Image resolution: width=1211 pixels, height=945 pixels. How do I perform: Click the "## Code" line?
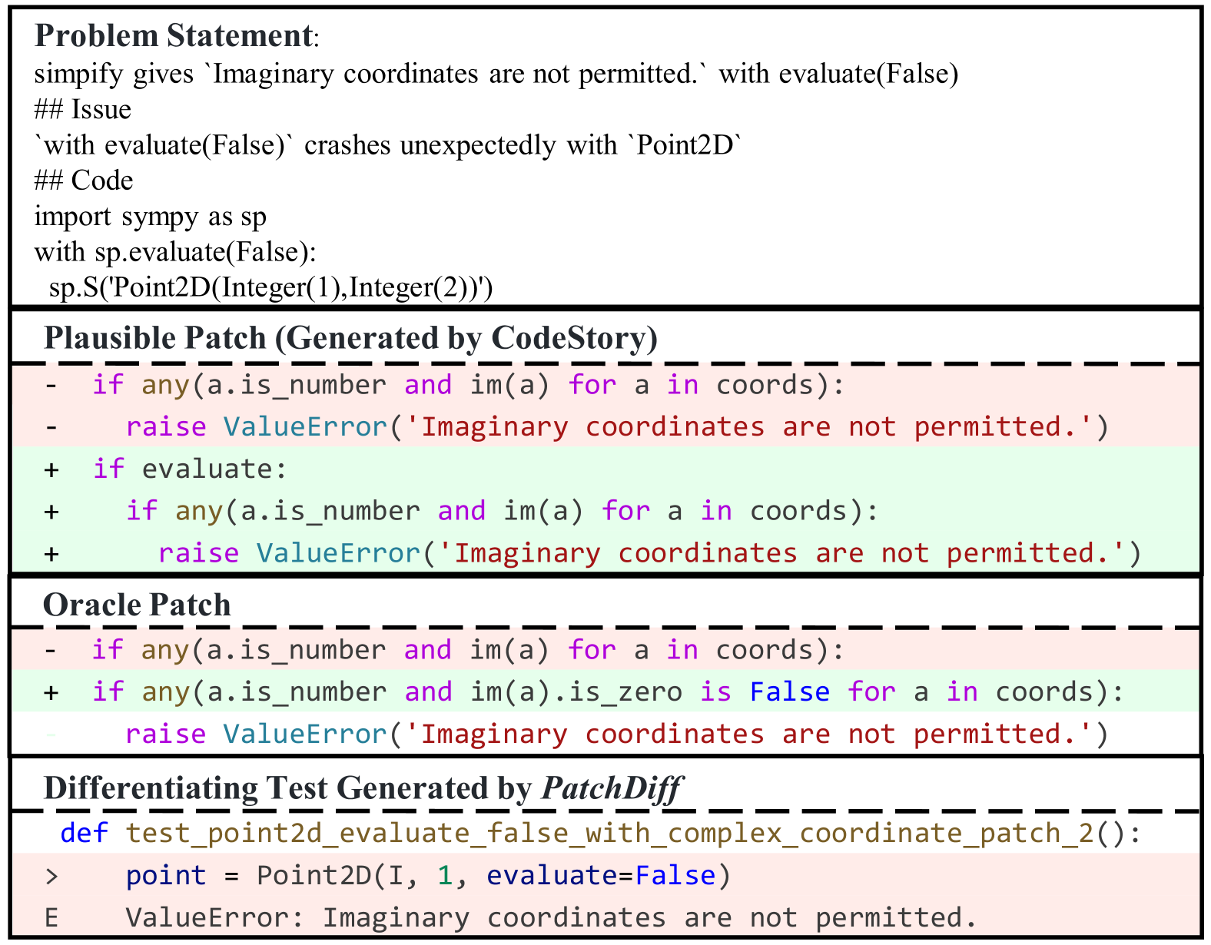tap(84, 181)
